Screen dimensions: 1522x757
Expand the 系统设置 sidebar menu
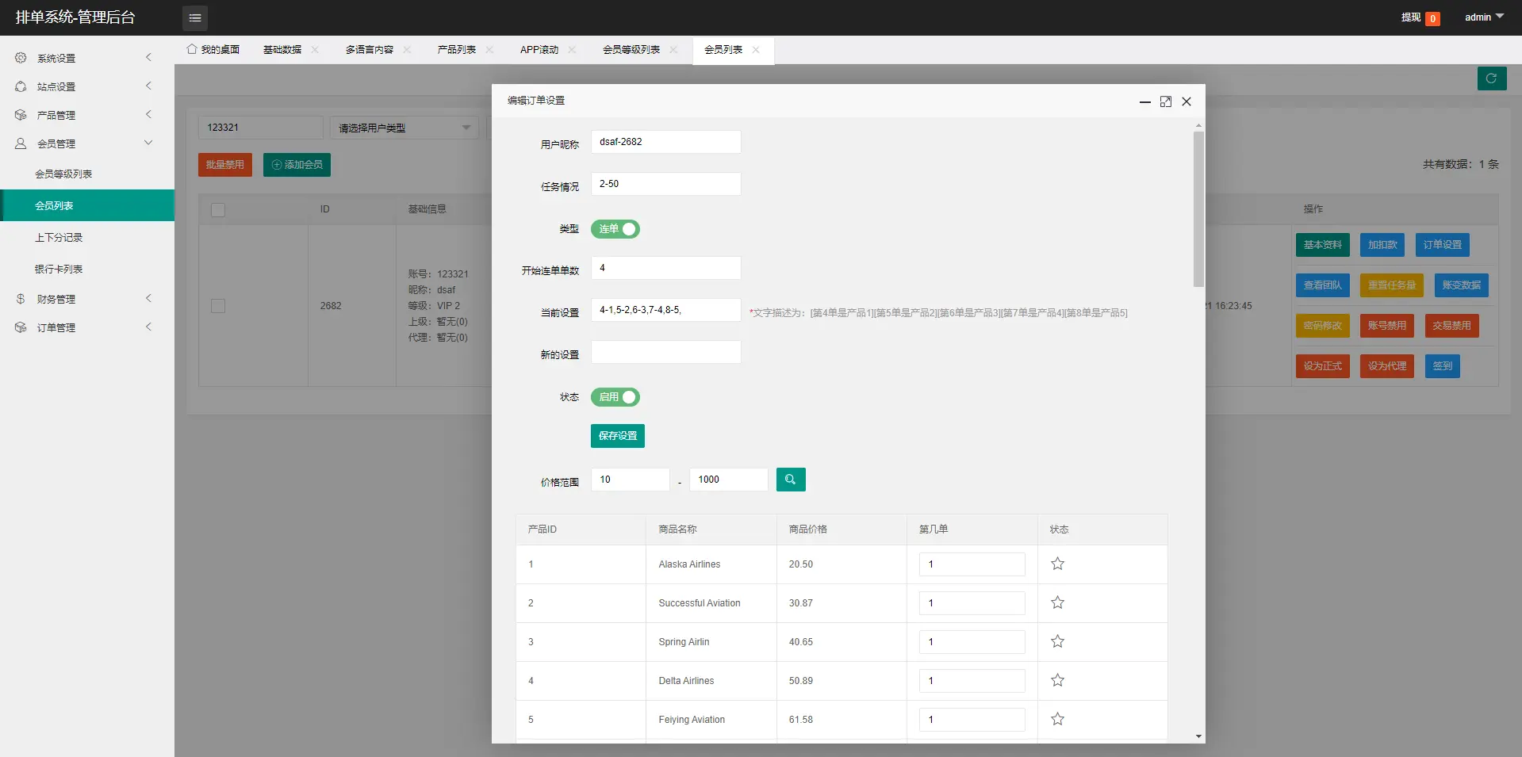[x=83, y=58]
